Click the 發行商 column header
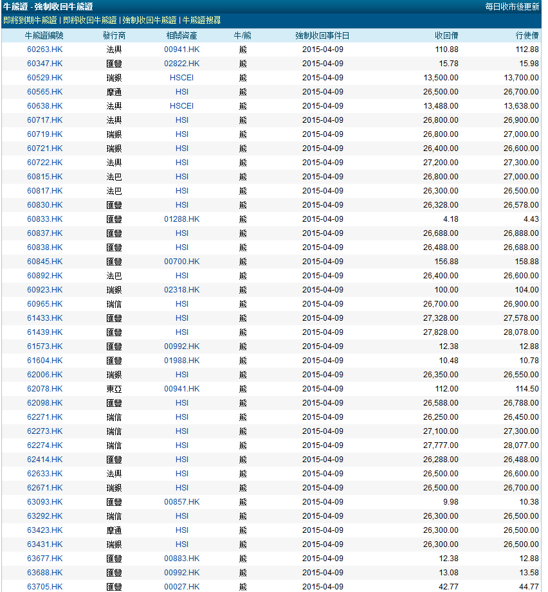 pyautogui.click(x=114, y=35)
